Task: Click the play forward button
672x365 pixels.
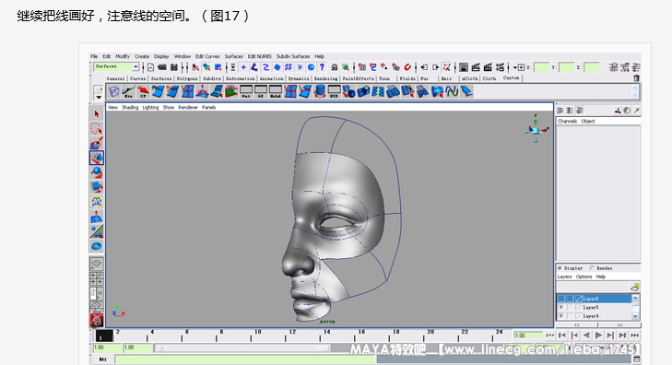Action: 598,336
